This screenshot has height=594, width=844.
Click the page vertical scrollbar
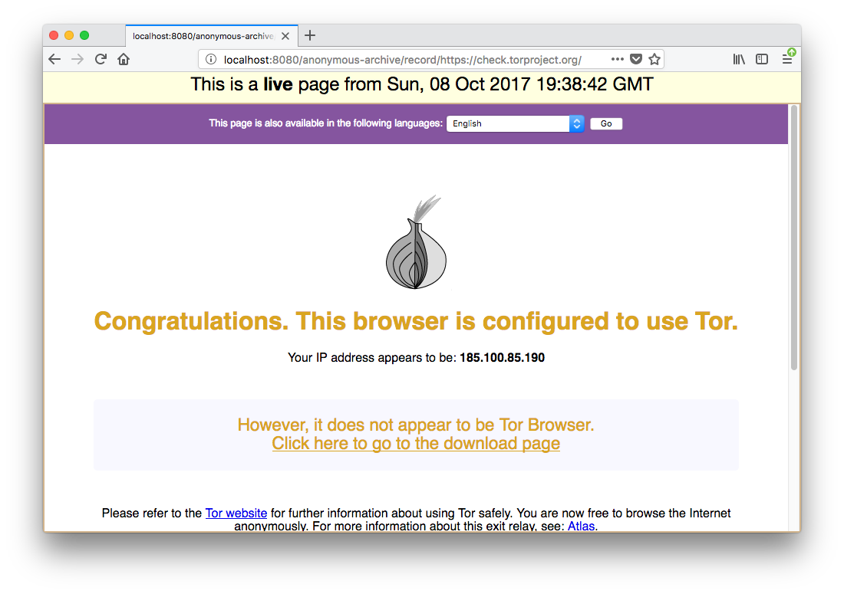tap(794, 238)
